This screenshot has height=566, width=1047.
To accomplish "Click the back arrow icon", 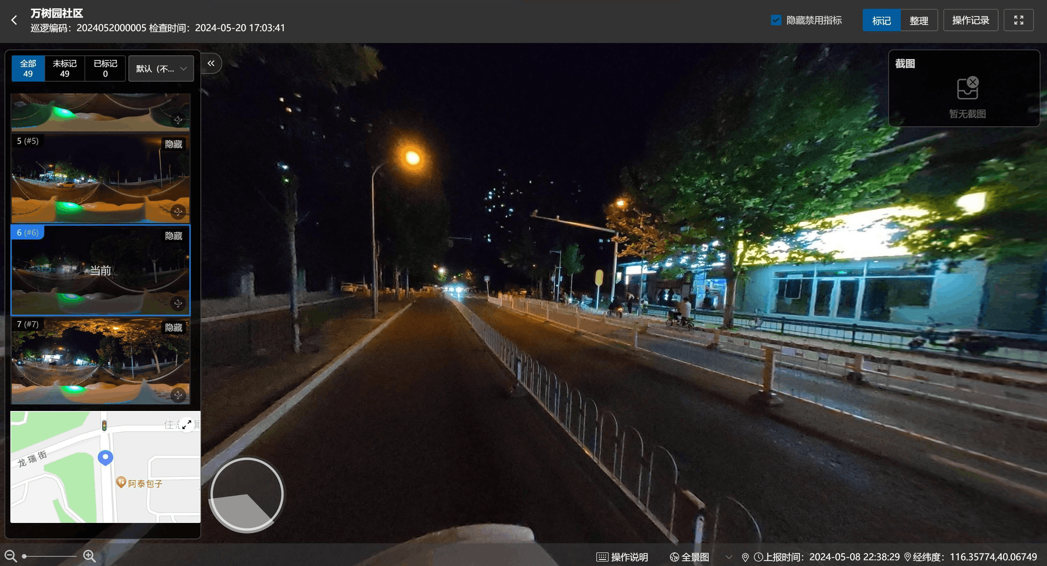I will coord(14,20).
